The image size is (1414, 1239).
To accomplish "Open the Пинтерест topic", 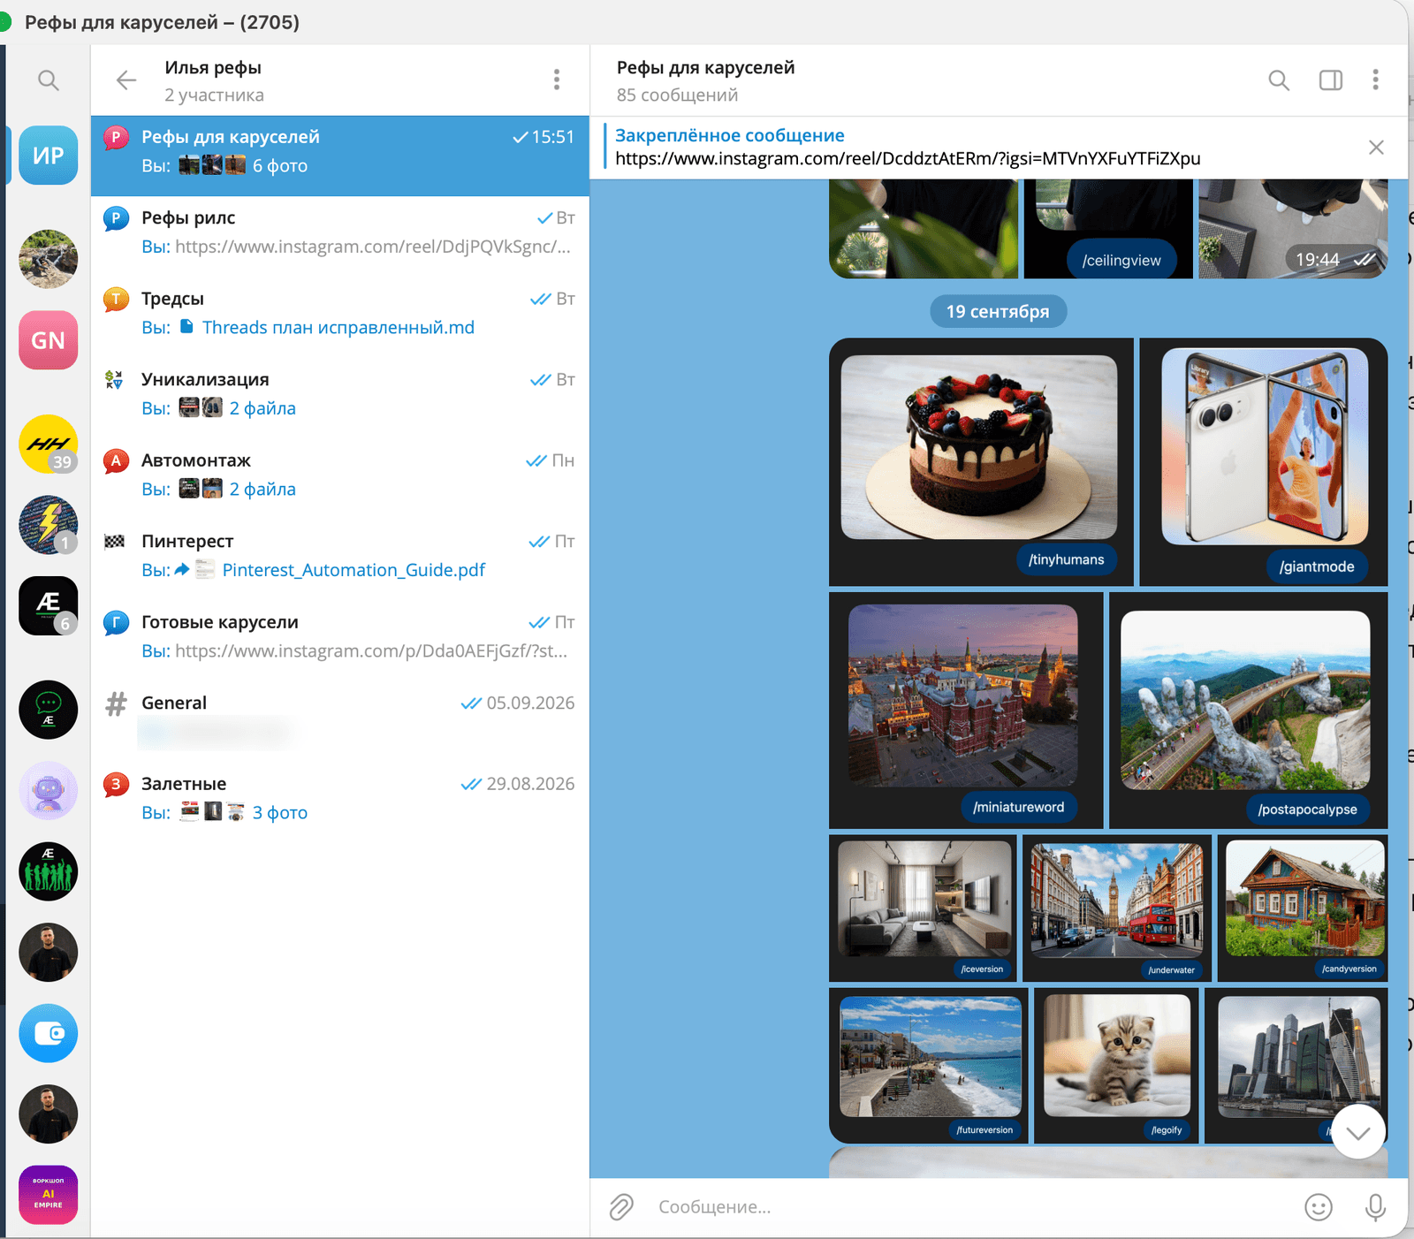I will tap(340, 560).
